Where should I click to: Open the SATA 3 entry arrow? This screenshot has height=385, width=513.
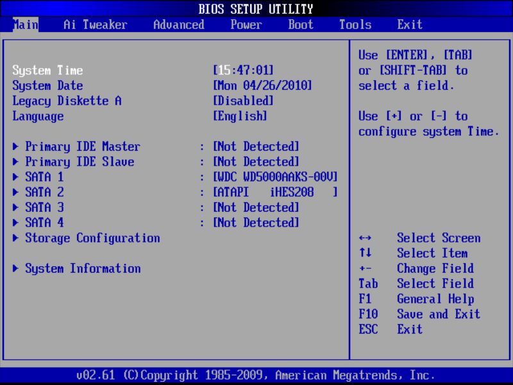[15, 207]
